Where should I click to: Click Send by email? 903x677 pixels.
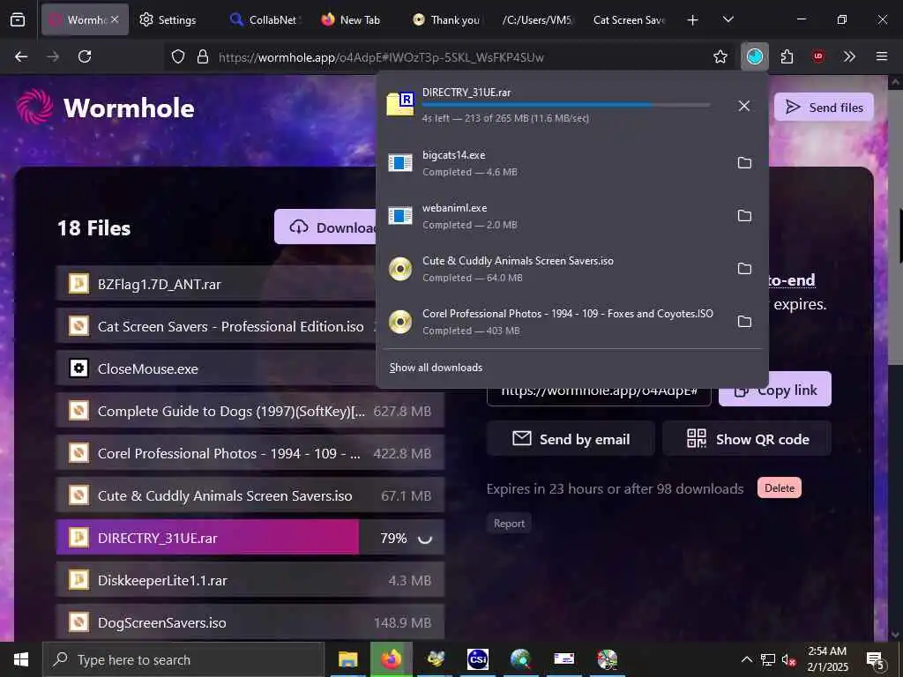pos(571,439)
